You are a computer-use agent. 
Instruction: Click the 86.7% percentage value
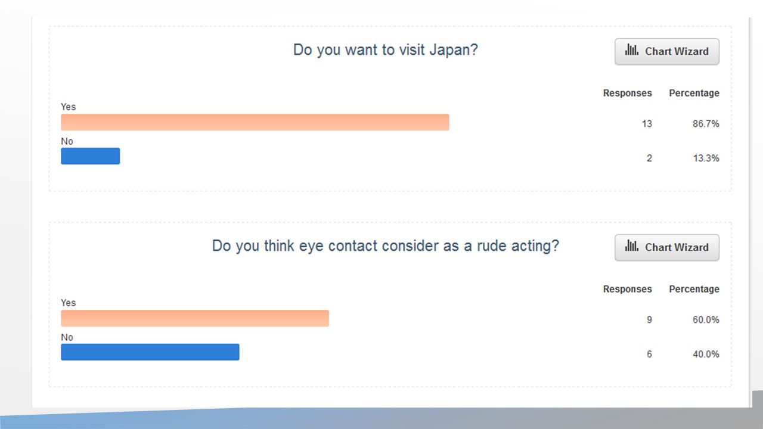(x=706, y=124)
